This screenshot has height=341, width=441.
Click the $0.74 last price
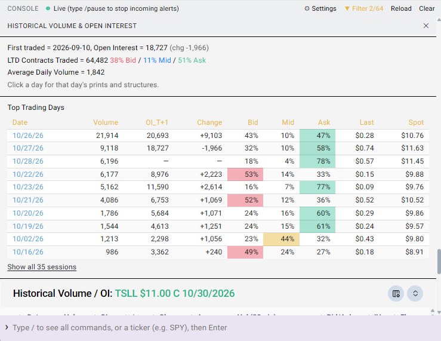(365, 148)
